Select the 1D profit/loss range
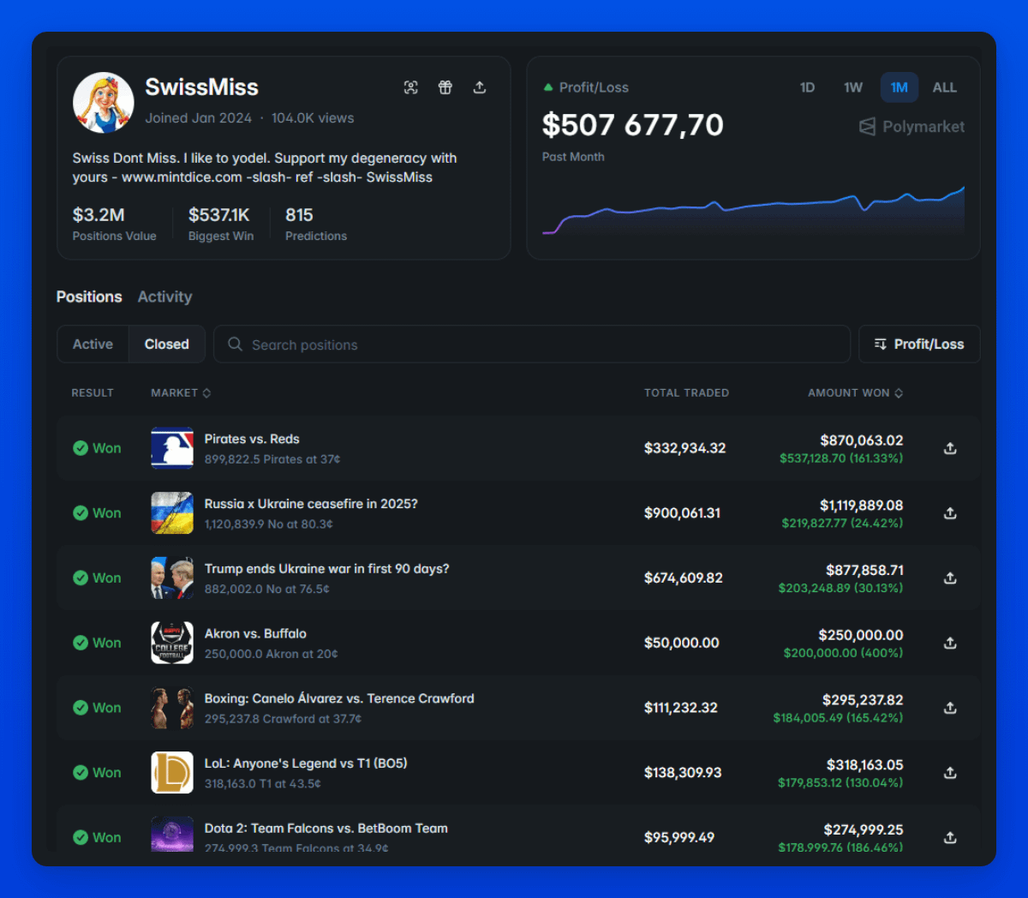 [x=807, y=87]
